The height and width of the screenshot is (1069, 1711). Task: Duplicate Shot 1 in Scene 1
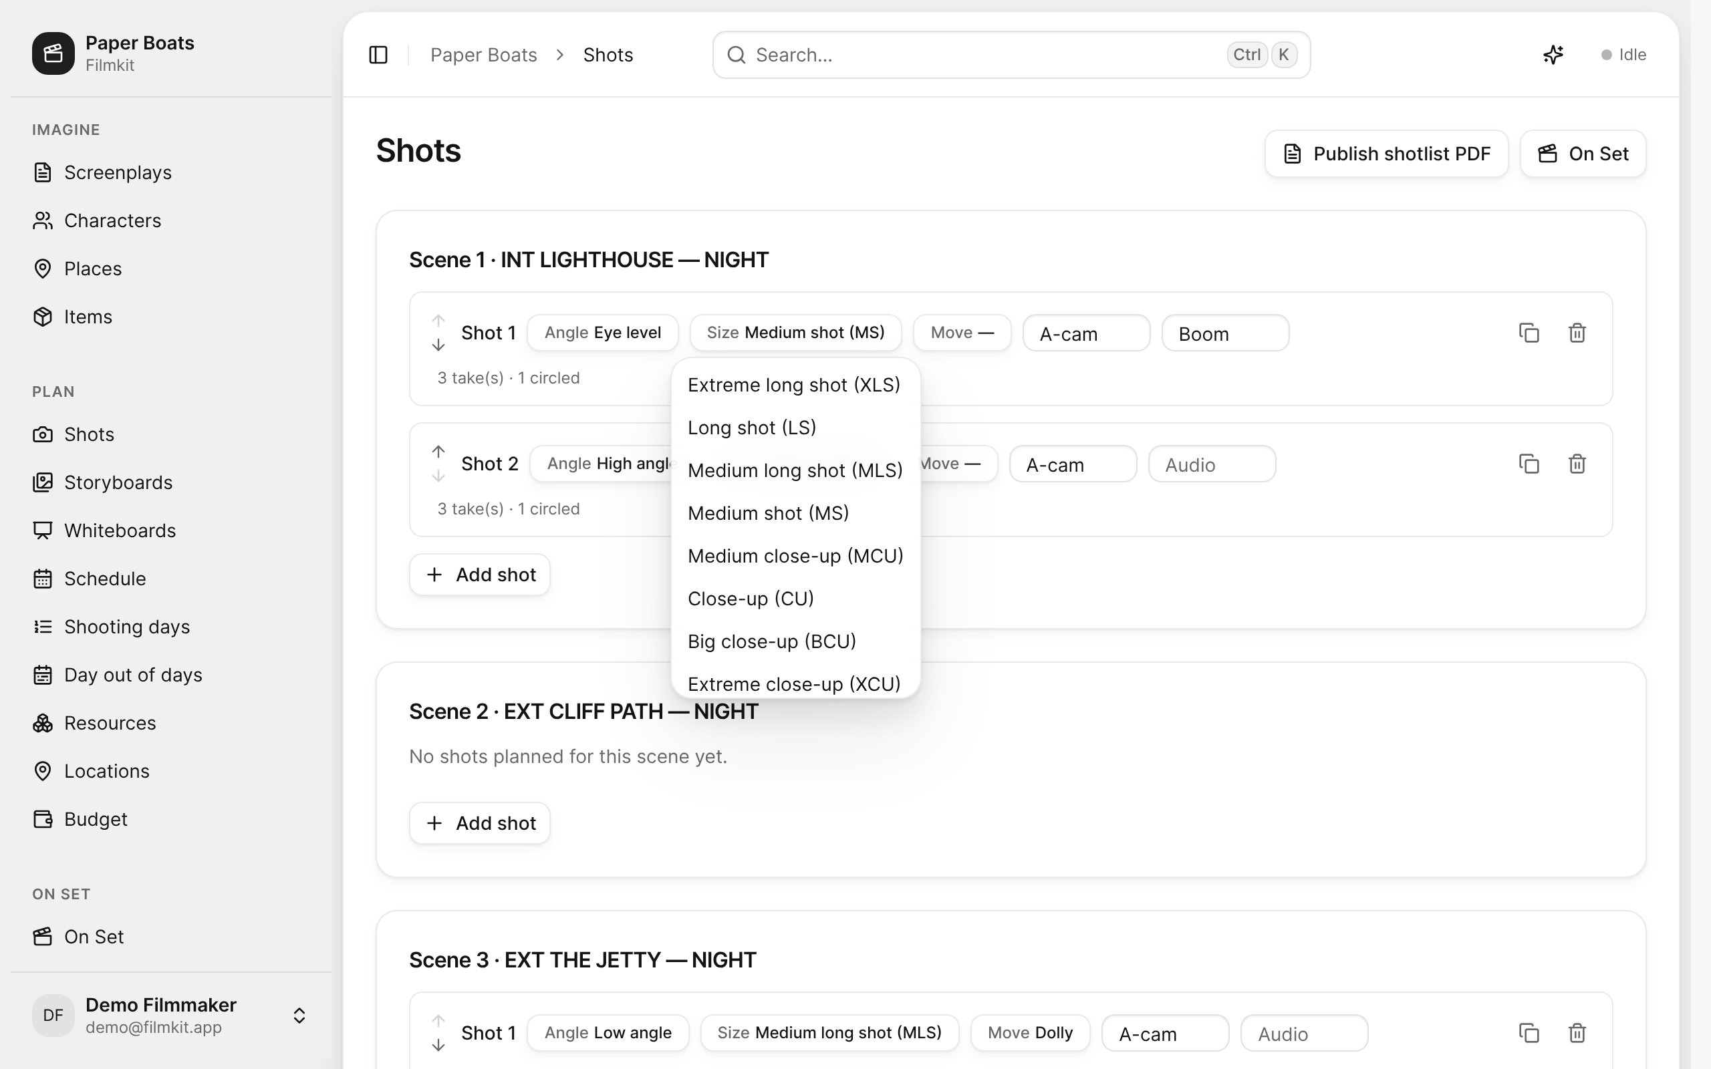(1529, 332)
